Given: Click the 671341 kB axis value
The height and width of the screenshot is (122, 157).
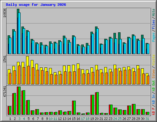Looking at the screenshot, I should [5, 91].
